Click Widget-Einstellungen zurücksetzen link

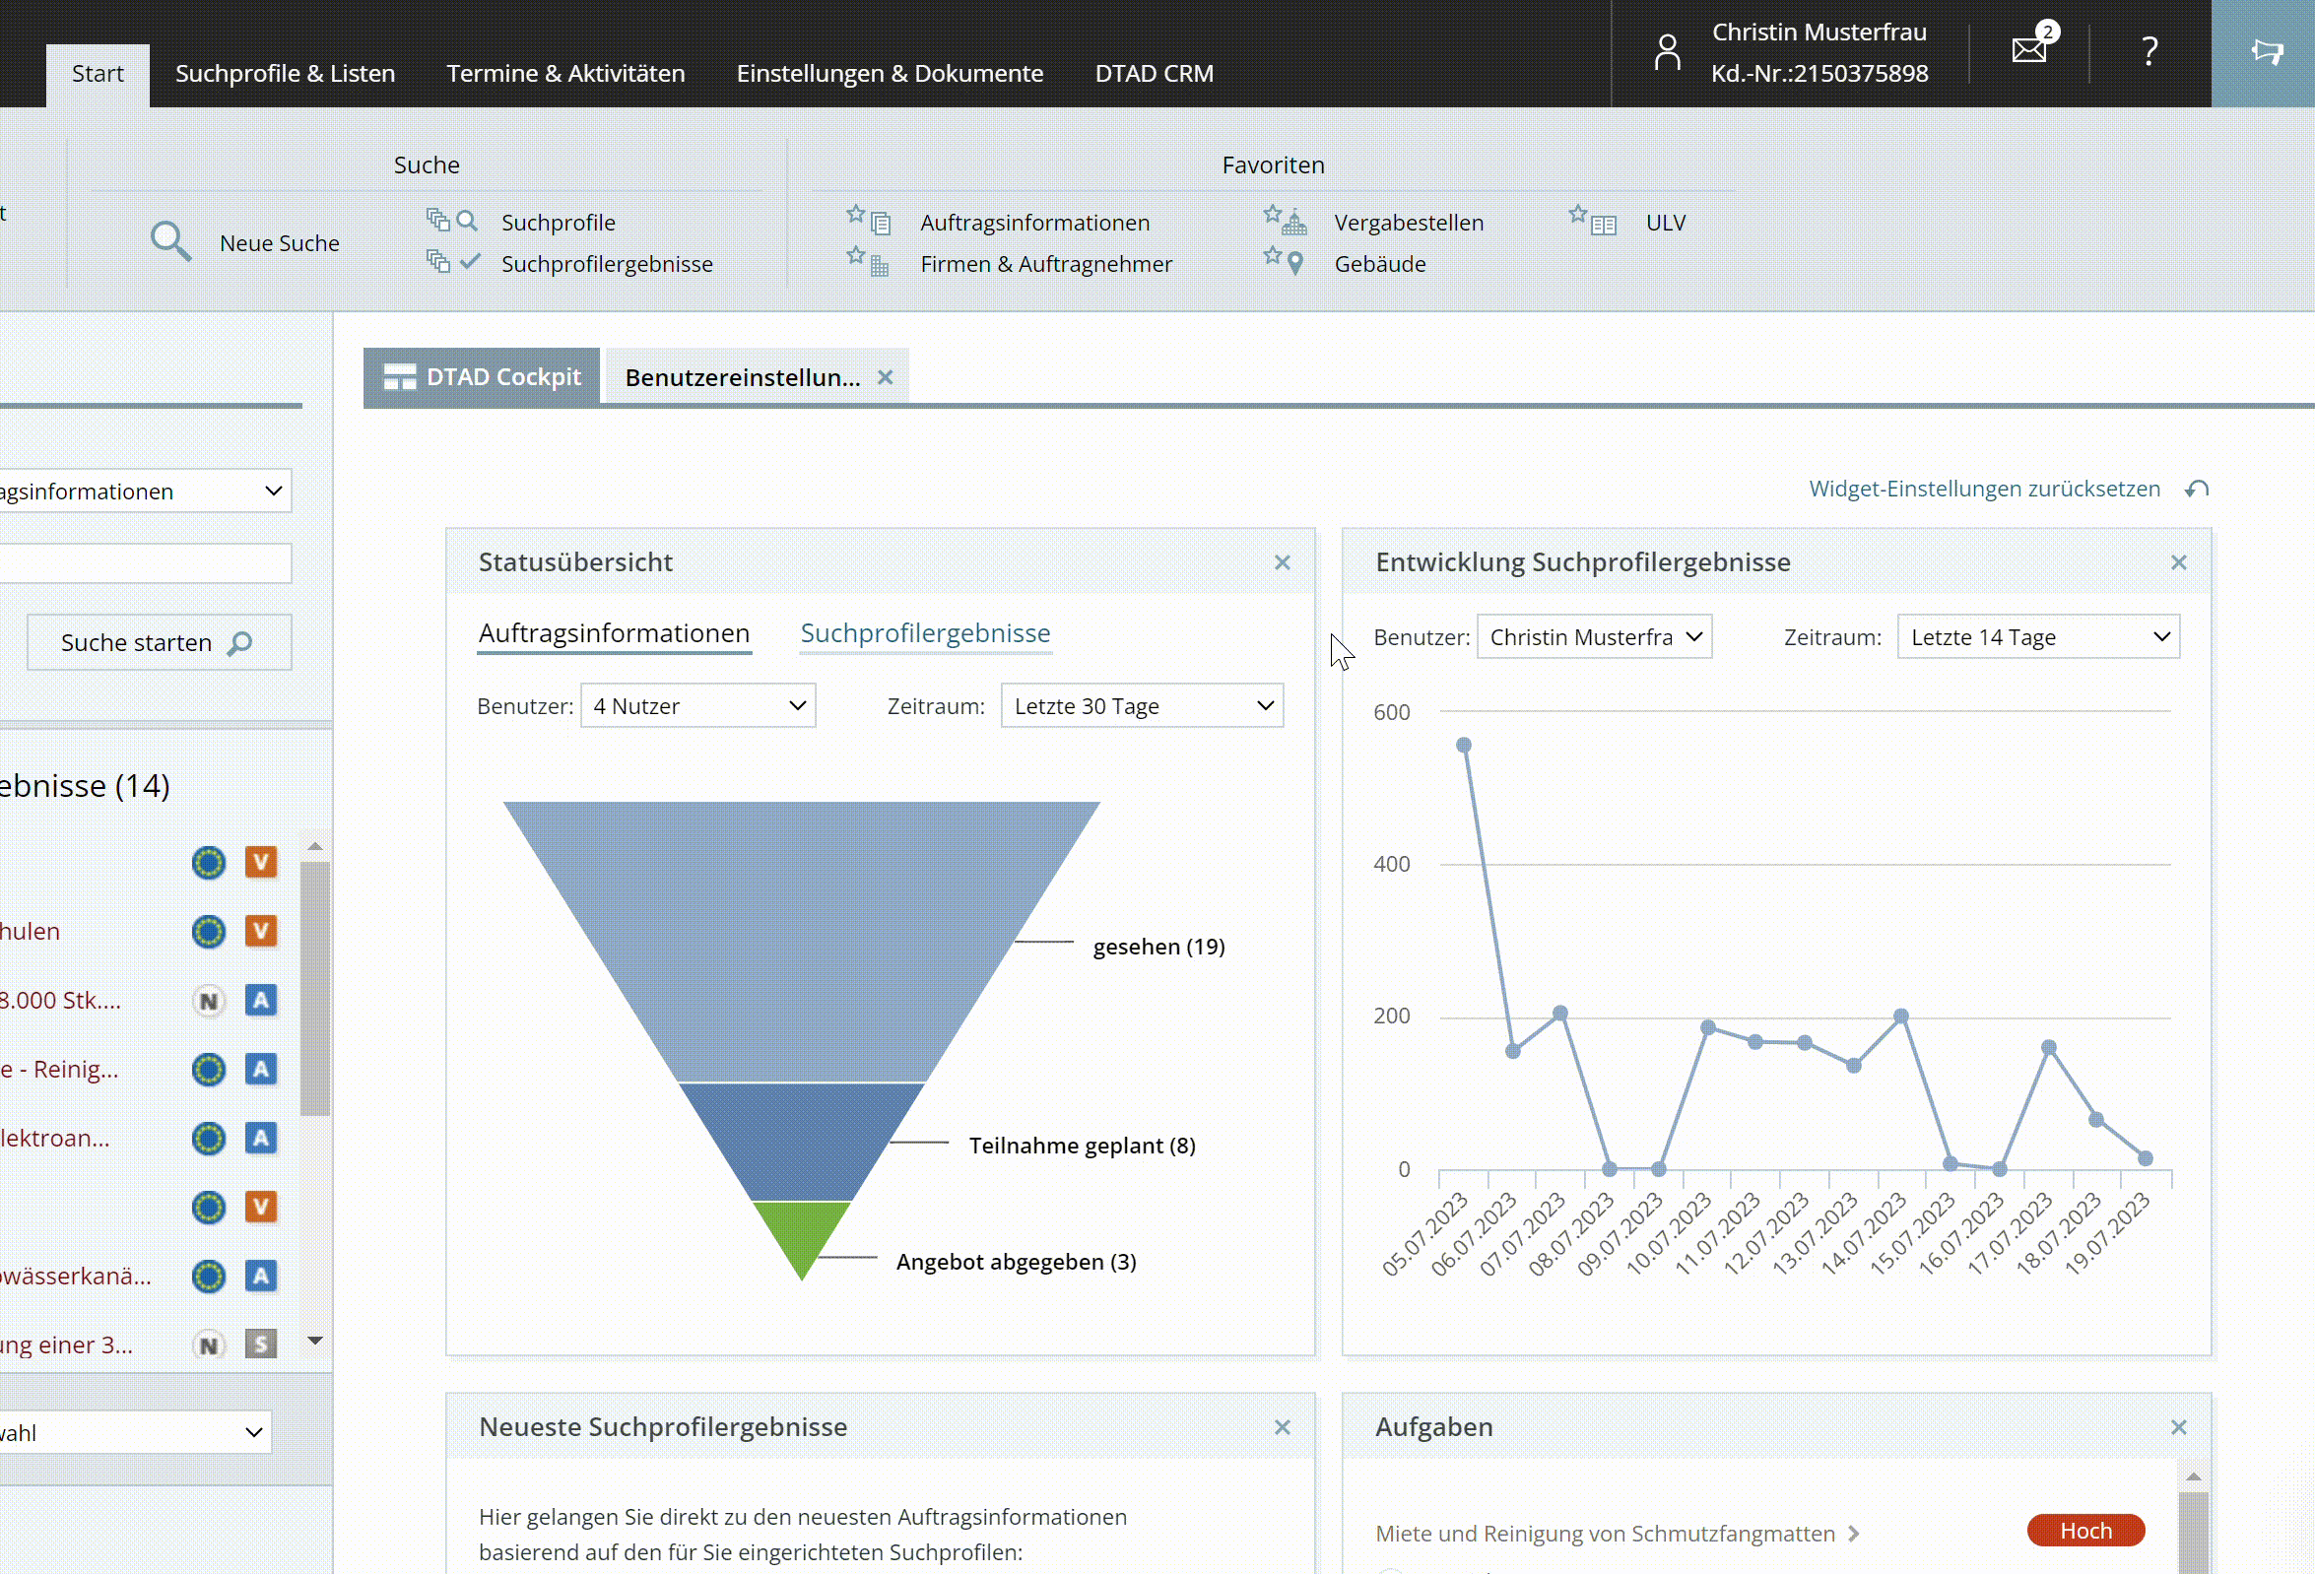pos(1984,489)
